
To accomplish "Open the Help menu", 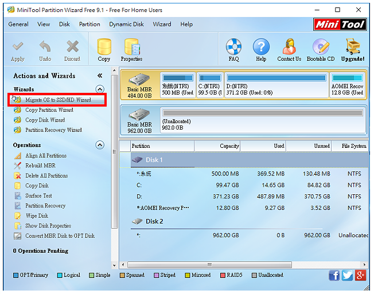I will point(186,24).
